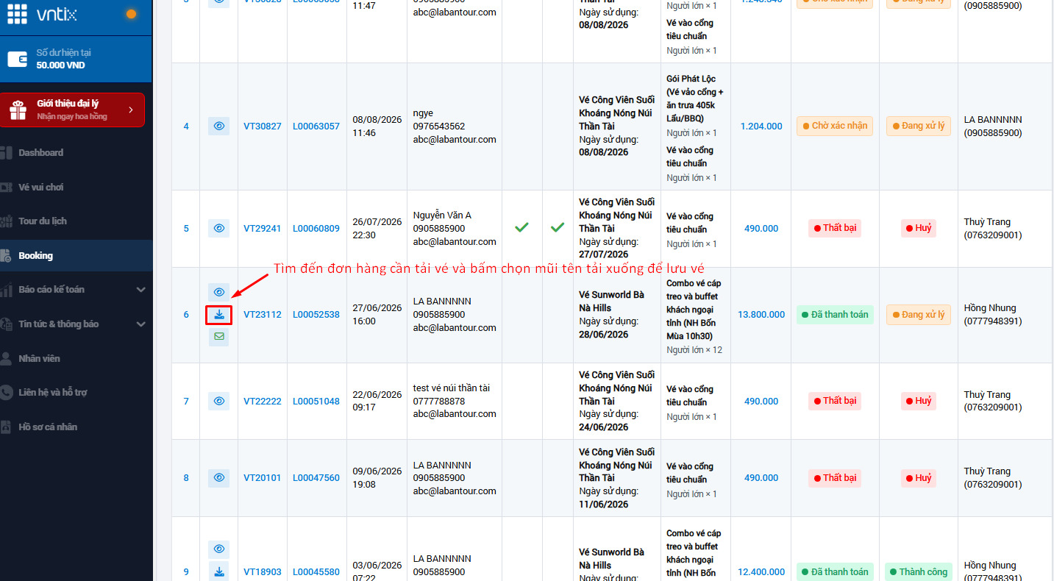Click the Đã thanh toán badge for order VT23112
Image resolution: width=1054 pixels, height=581 pixels.
coord(835,314)
